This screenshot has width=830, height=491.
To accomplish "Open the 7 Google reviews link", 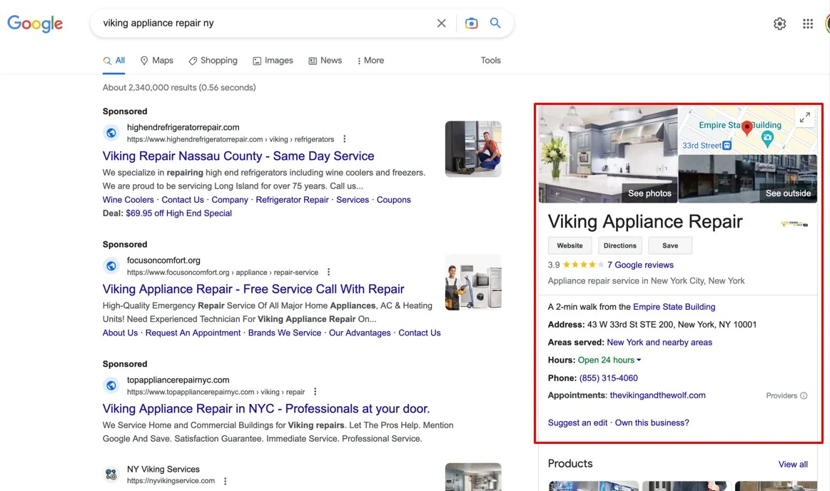I will click(640, 265).
